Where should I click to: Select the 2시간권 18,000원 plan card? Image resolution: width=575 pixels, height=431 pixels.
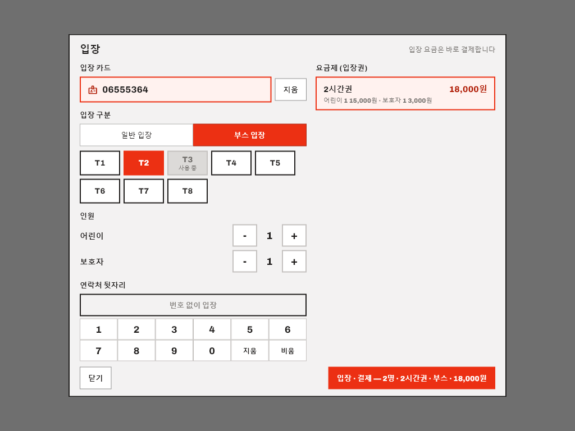(405, 94)
